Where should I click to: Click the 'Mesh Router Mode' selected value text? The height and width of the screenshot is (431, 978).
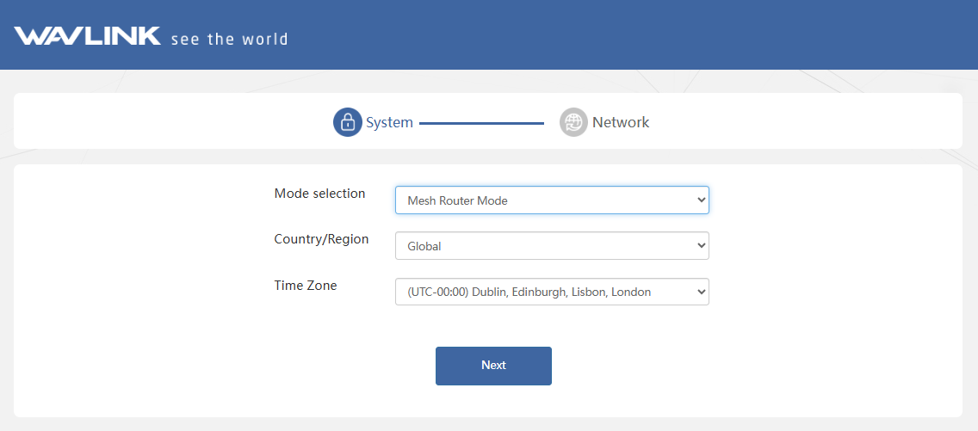click(x=457, y=200)
